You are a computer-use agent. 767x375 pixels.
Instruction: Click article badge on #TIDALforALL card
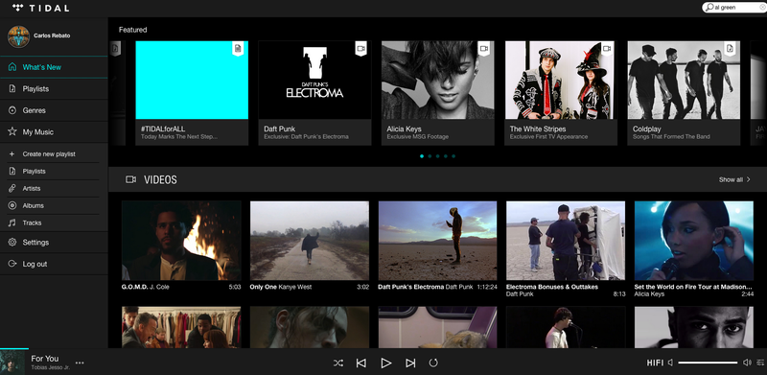(x=238, y=48)
